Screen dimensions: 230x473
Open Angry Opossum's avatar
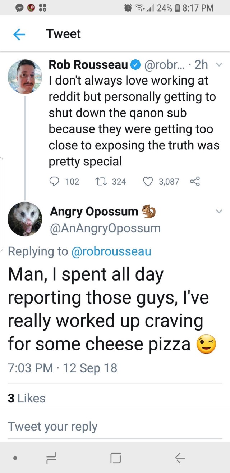(25, 219)
